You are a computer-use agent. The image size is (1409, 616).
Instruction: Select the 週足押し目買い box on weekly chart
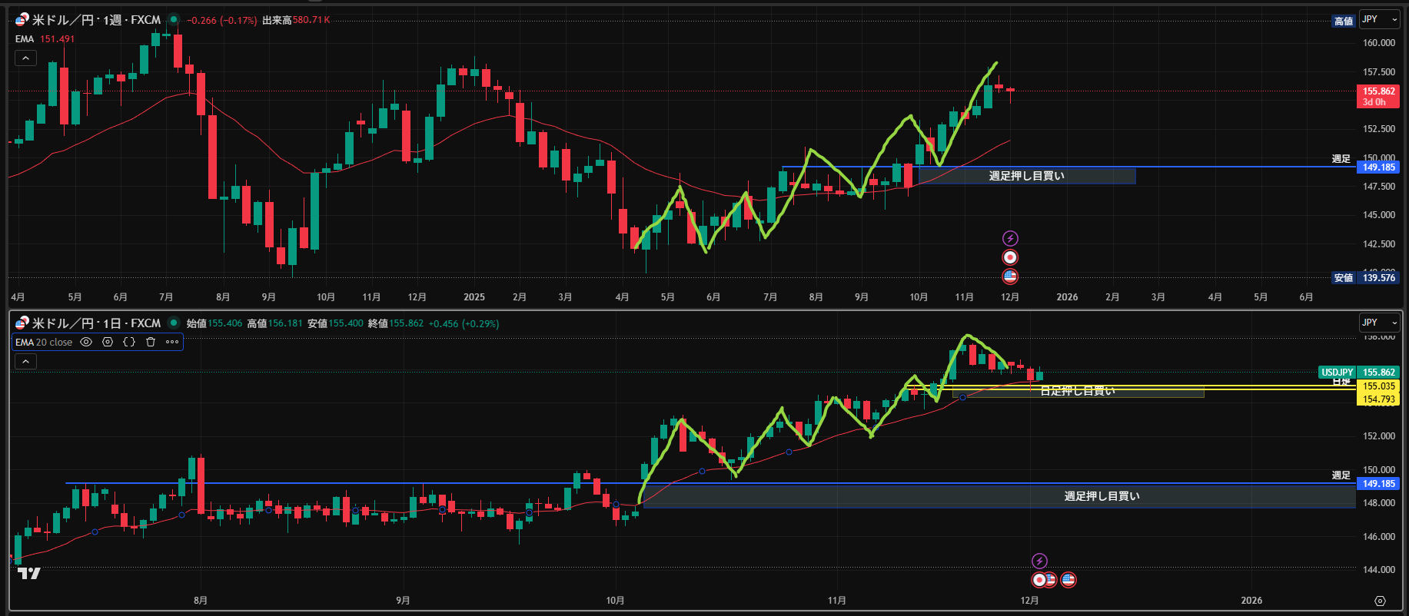(1026, 177)
